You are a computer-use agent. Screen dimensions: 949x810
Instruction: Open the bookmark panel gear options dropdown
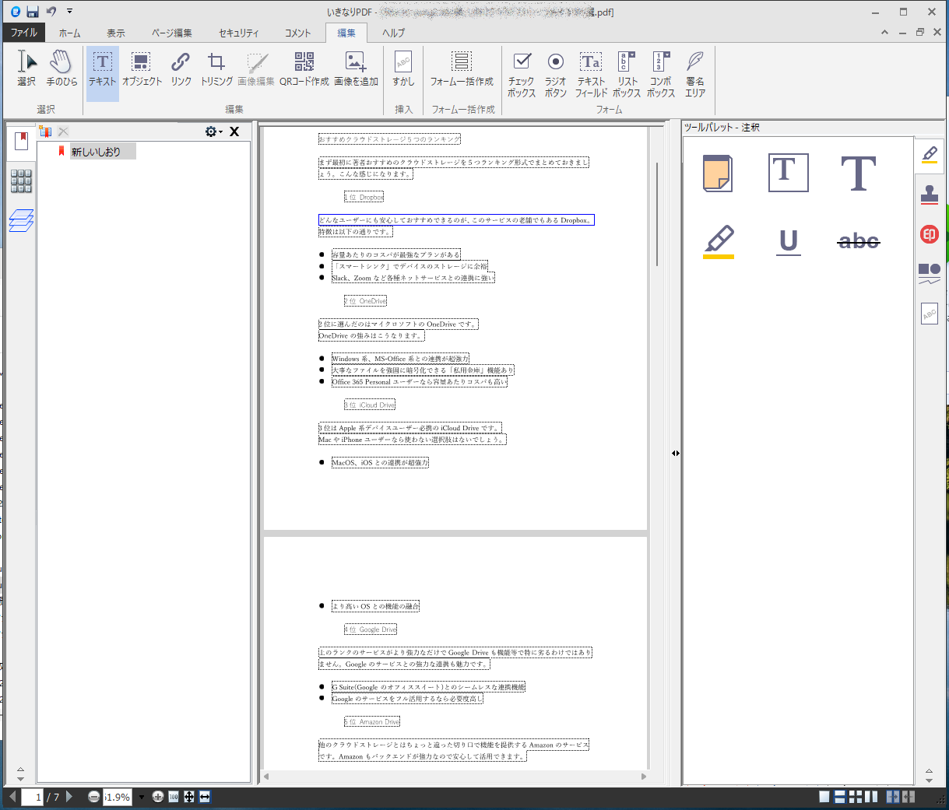click(213, 131)
